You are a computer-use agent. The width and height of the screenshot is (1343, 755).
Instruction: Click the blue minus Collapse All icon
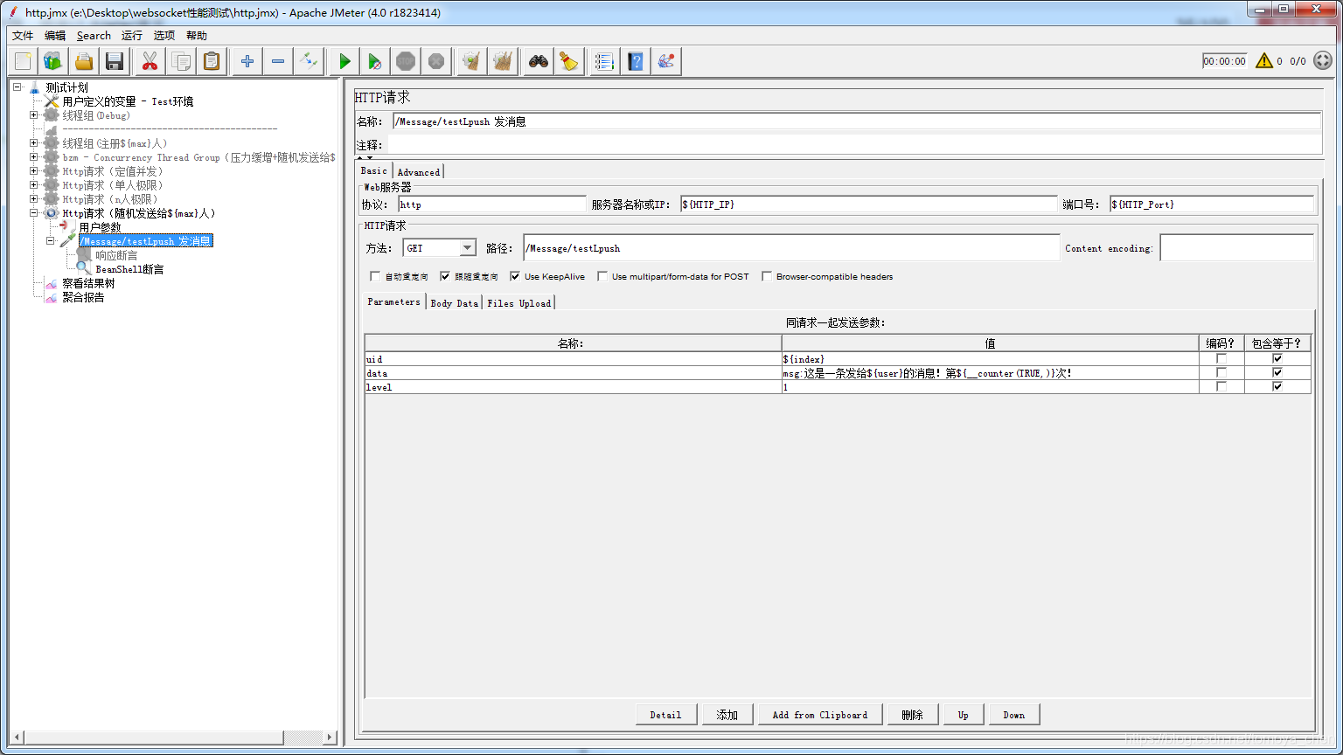pyautogui.click(x=278, y=61)
